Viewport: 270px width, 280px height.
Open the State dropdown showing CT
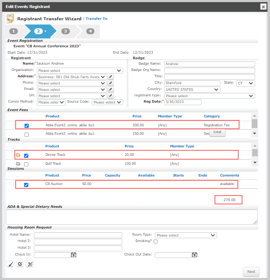tap(245, 83)
